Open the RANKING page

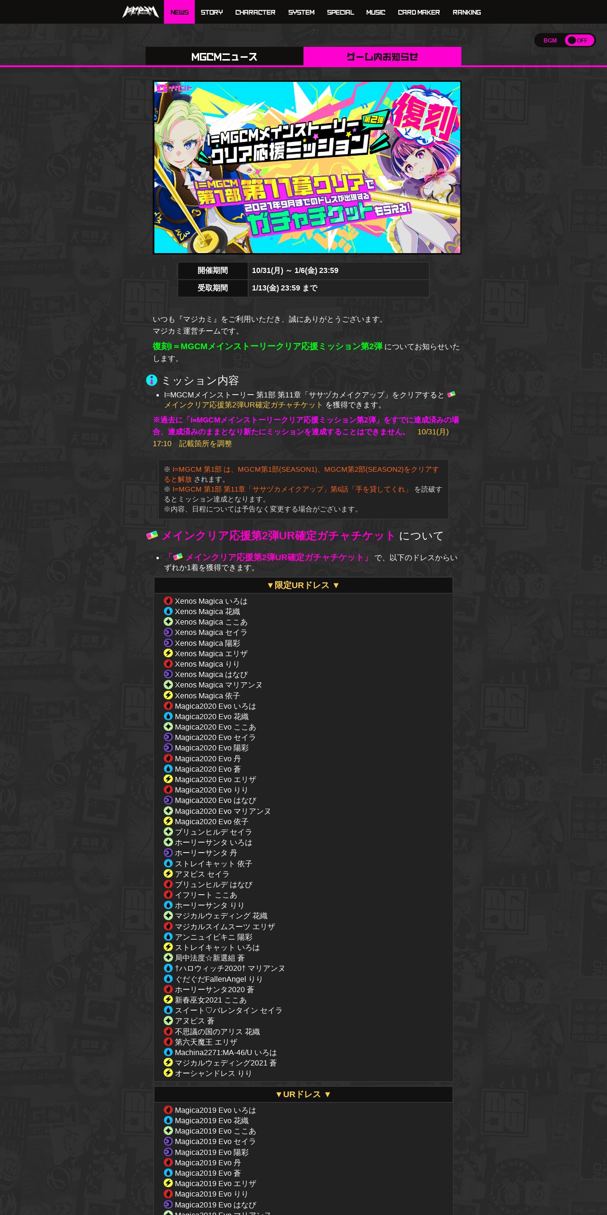tap(466, 12)
